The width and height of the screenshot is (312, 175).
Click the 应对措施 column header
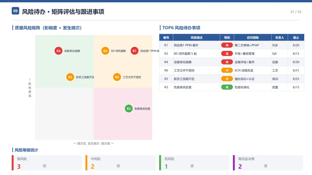(253, 37)
